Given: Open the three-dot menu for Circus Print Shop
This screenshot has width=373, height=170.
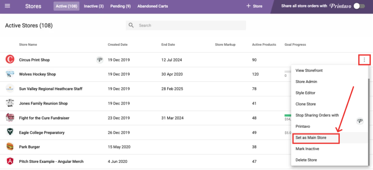Looking at the screenshot, I should pos(364,60).
